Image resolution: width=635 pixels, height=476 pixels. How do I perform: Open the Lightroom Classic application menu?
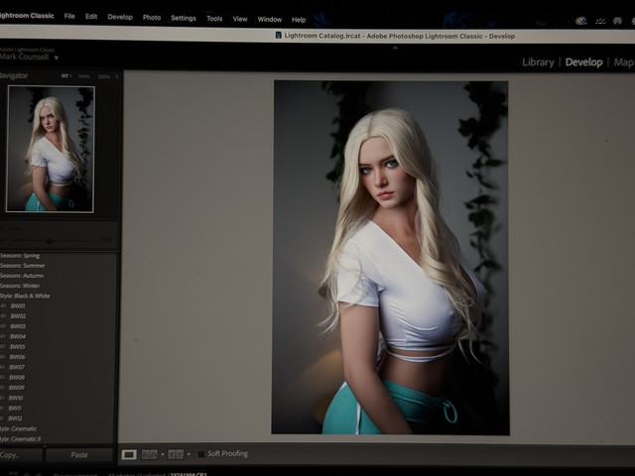(27, 16)
